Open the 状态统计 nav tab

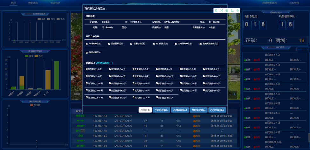[x=55, y=3]
